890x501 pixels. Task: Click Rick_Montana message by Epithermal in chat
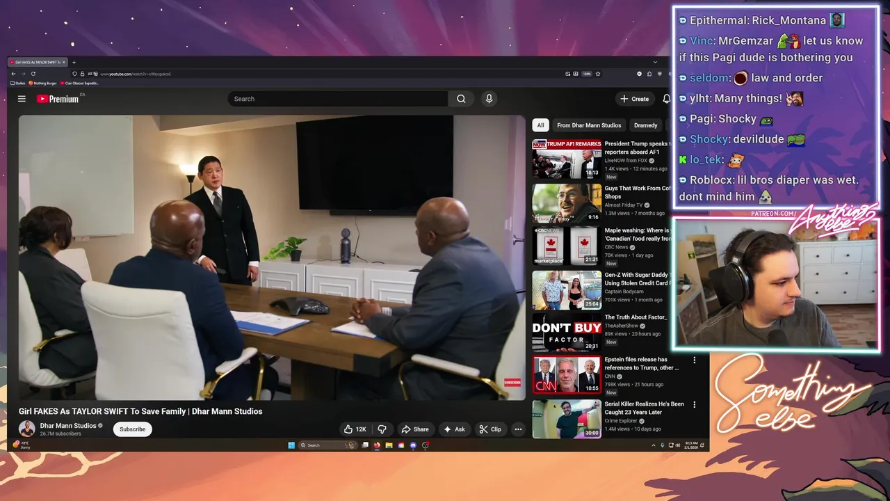[762, 20]
